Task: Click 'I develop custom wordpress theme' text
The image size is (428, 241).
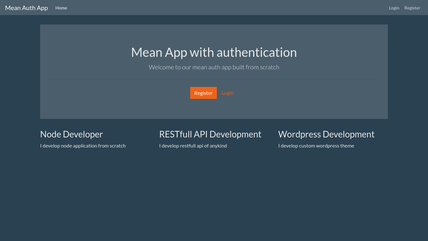Action: [316, 146]
